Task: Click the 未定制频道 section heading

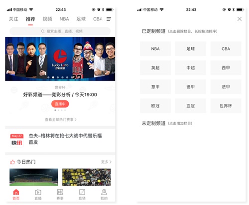Action: [x=153, y=123]
